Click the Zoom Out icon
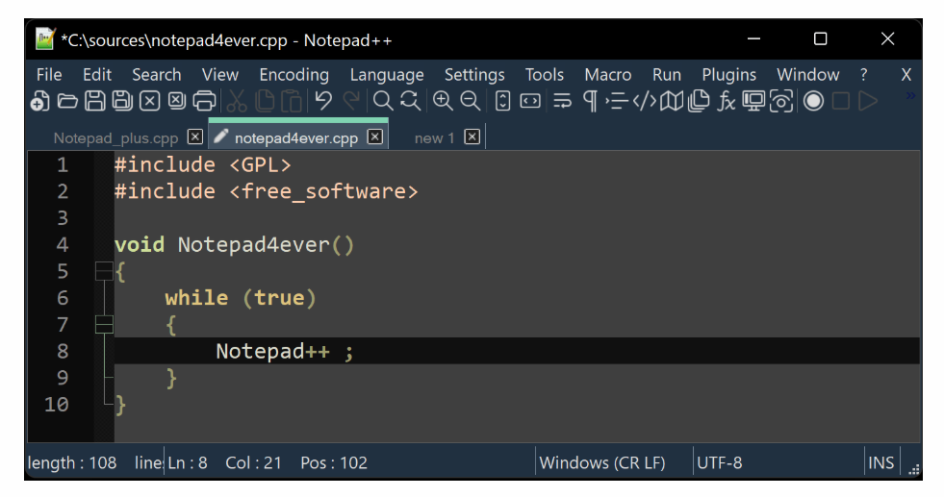 pyautogui.click(x=471, y=101)
